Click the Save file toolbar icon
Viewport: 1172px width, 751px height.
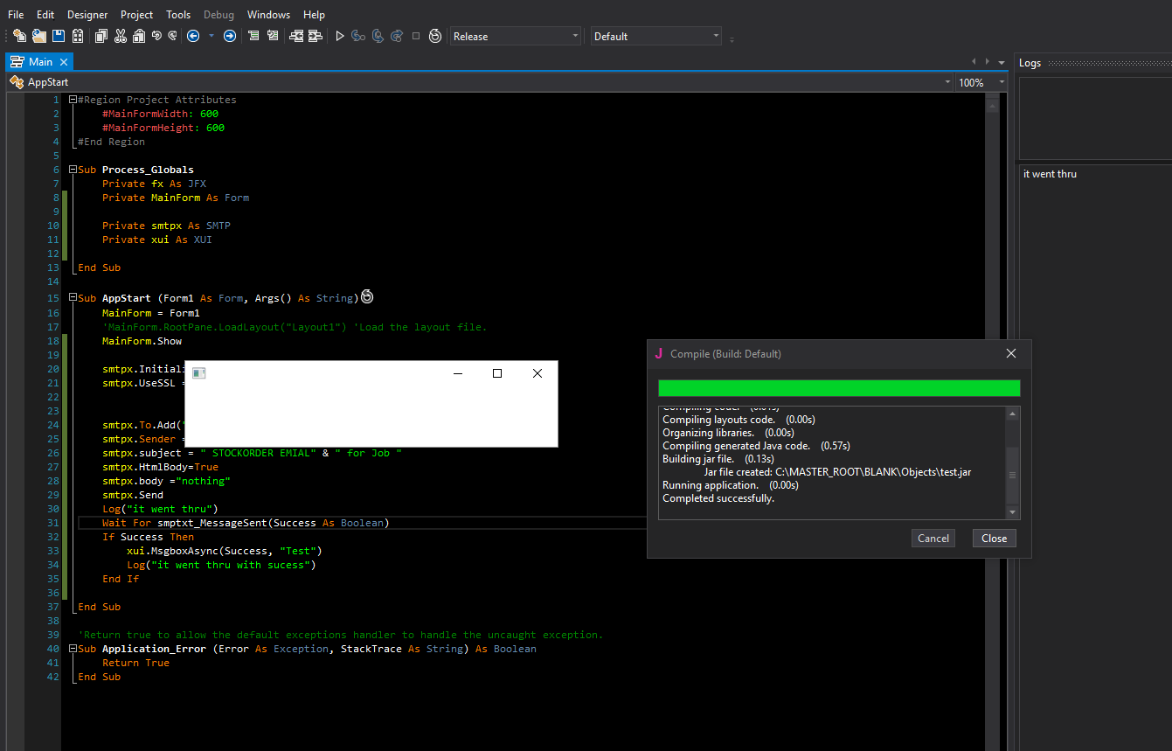59,36
